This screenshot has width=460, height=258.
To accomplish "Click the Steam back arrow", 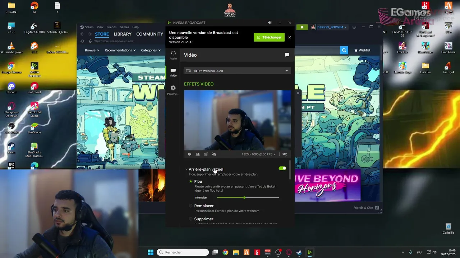I will pos(82,34).
